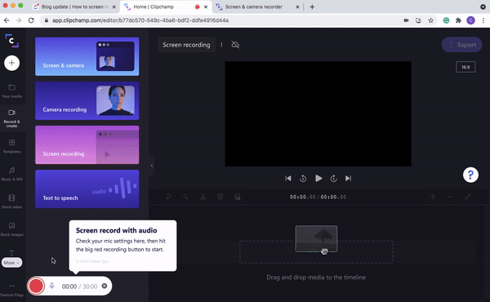Zoom in the timeline with the plus
This screenshot has height=302, width=490.
433,197
